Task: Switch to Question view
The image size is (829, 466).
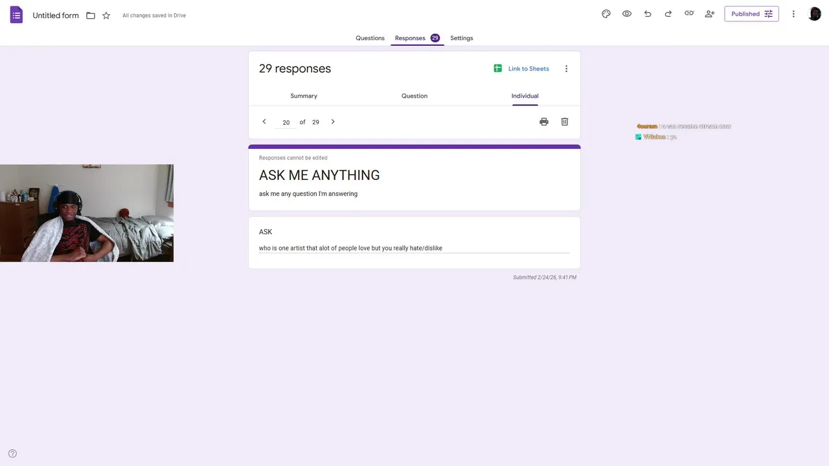Action: (x=414, y=96)
